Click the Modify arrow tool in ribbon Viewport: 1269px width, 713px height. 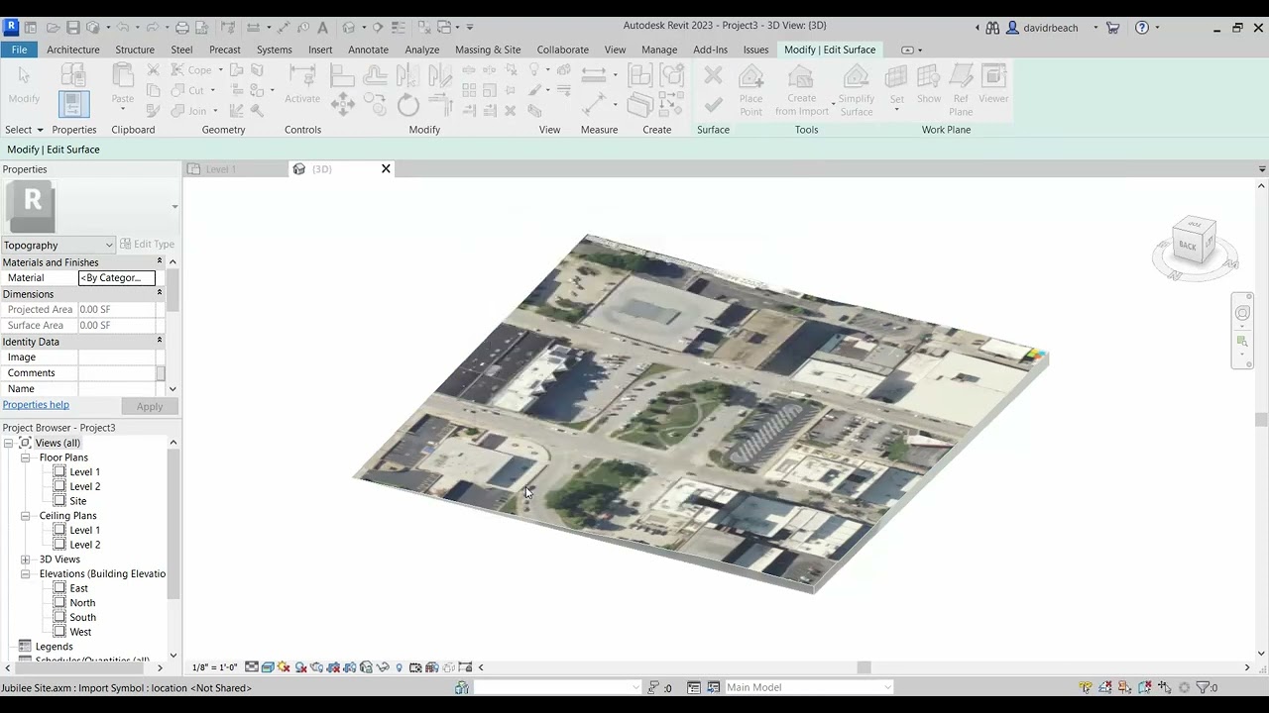pyautogui.click(x=24, y=84)
